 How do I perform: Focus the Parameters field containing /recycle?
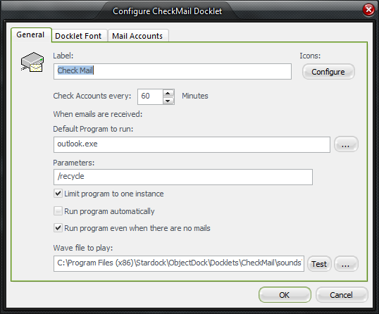coord(183,177)
